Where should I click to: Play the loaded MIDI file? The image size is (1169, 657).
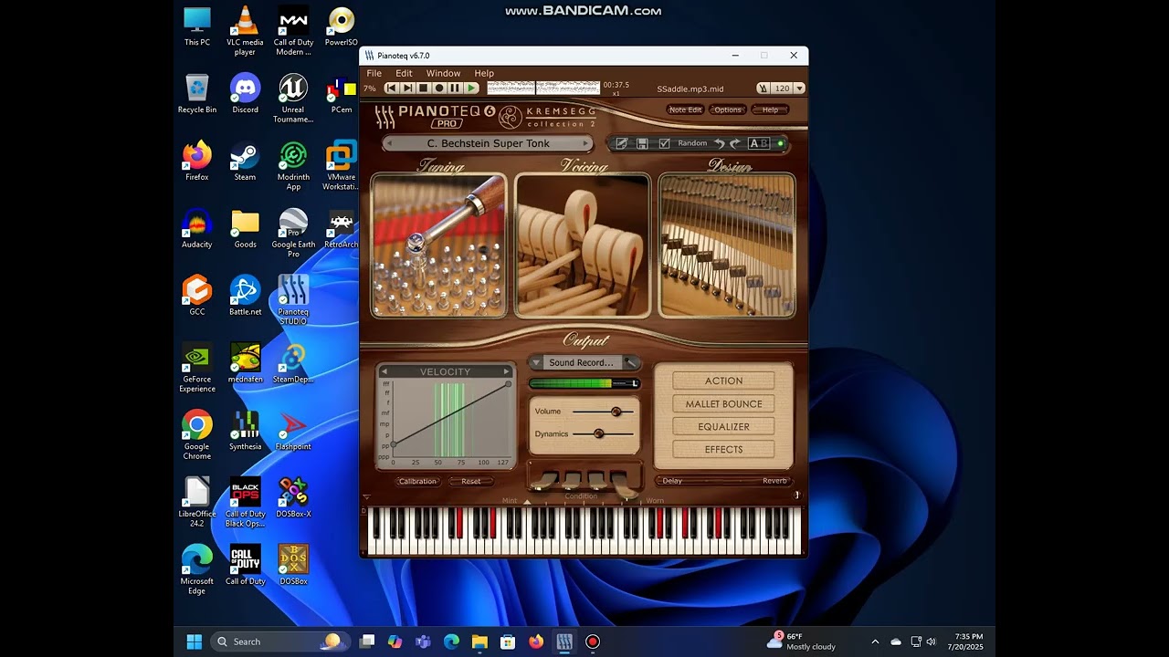(471, 89)
